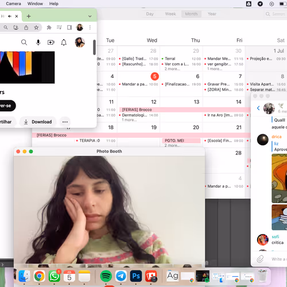The width and height of the screenshot is (287, 287).
Task: Click the install app icon in the address bar
Action: pyautogui.click(x=16, y=28)
